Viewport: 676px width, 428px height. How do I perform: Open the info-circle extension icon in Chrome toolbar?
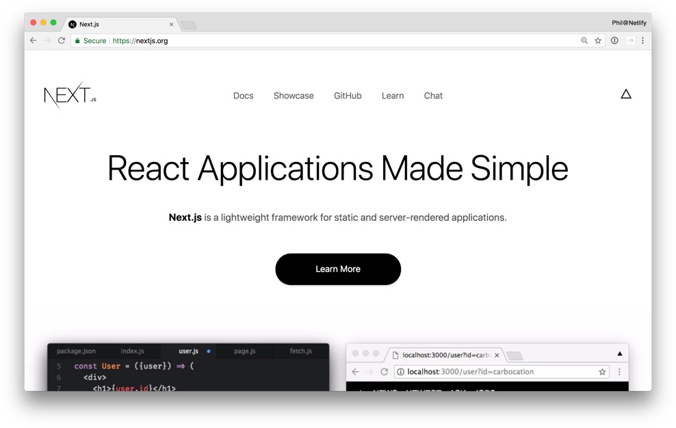(x=614, y=40)
